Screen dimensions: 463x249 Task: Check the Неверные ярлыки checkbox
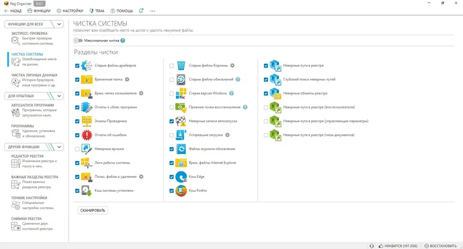click(77, 149)
